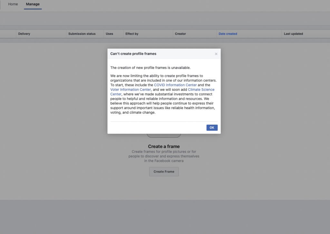
Task: Click the dialog title Can't create profile frames
Action: click(133, 54)
